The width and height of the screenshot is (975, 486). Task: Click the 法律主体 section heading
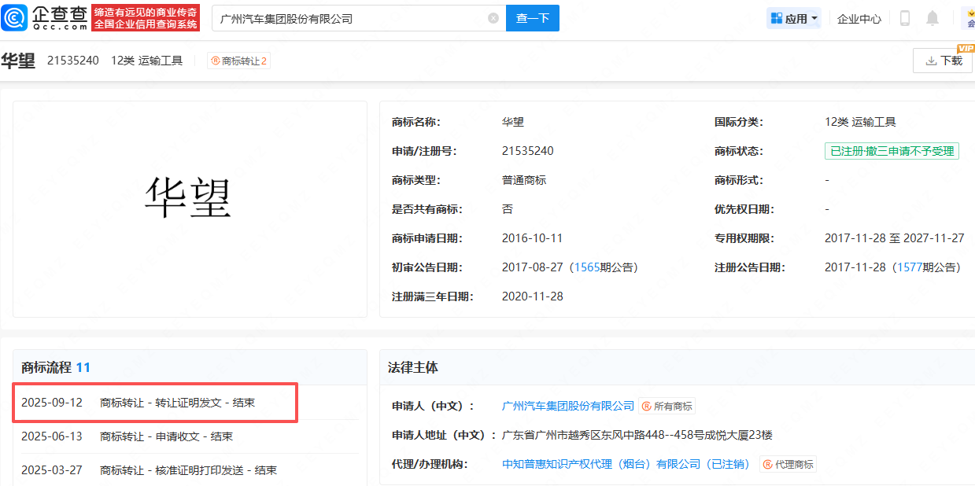413,367
